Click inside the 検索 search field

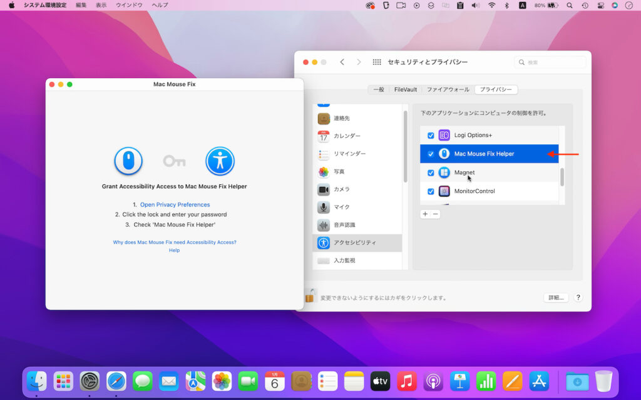coord(548,62)
